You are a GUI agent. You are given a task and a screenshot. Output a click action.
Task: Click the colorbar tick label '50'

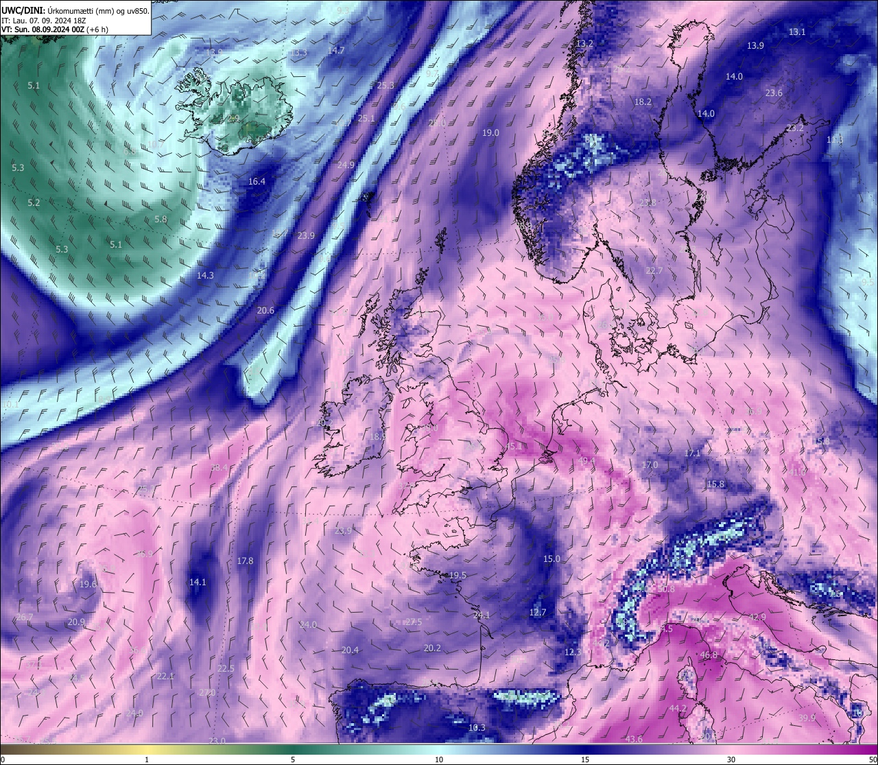pyautogui.click(x=872, y=760)
